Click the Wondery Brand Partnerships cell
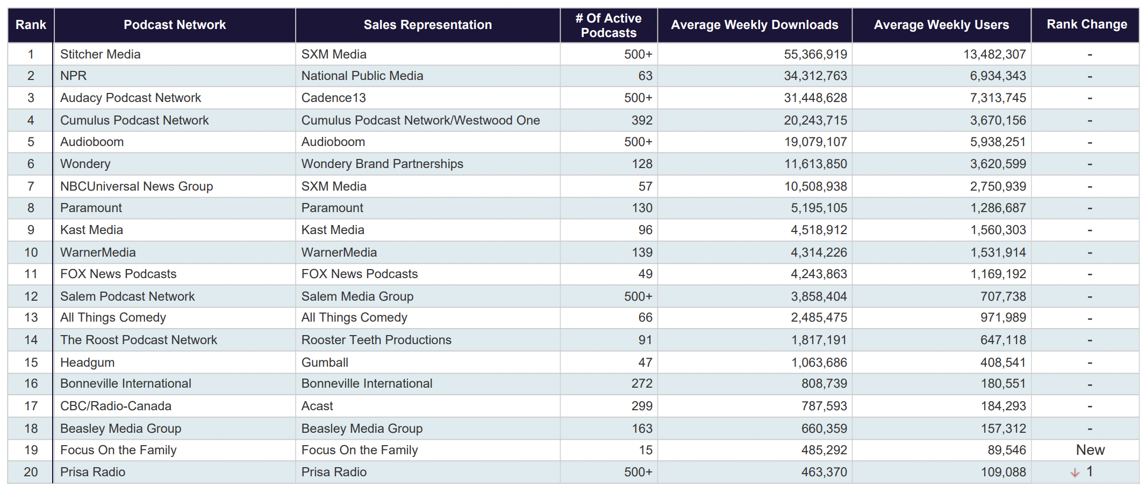 382,164
